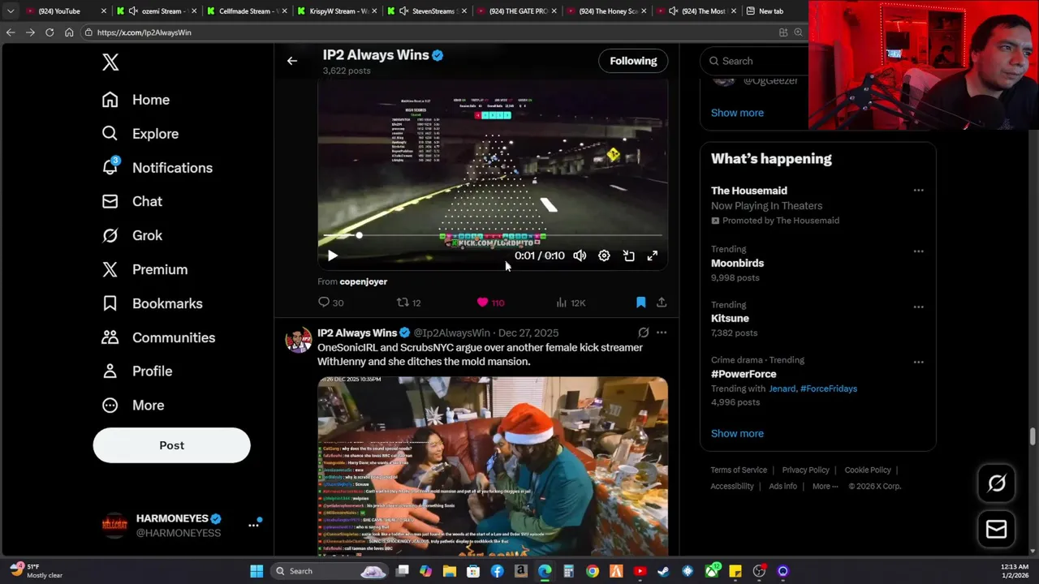Image resolution: width=1039 pixels, height=584 pixels.
Task: Open Grok in the sidebar
Action: [x=131, y=235]
